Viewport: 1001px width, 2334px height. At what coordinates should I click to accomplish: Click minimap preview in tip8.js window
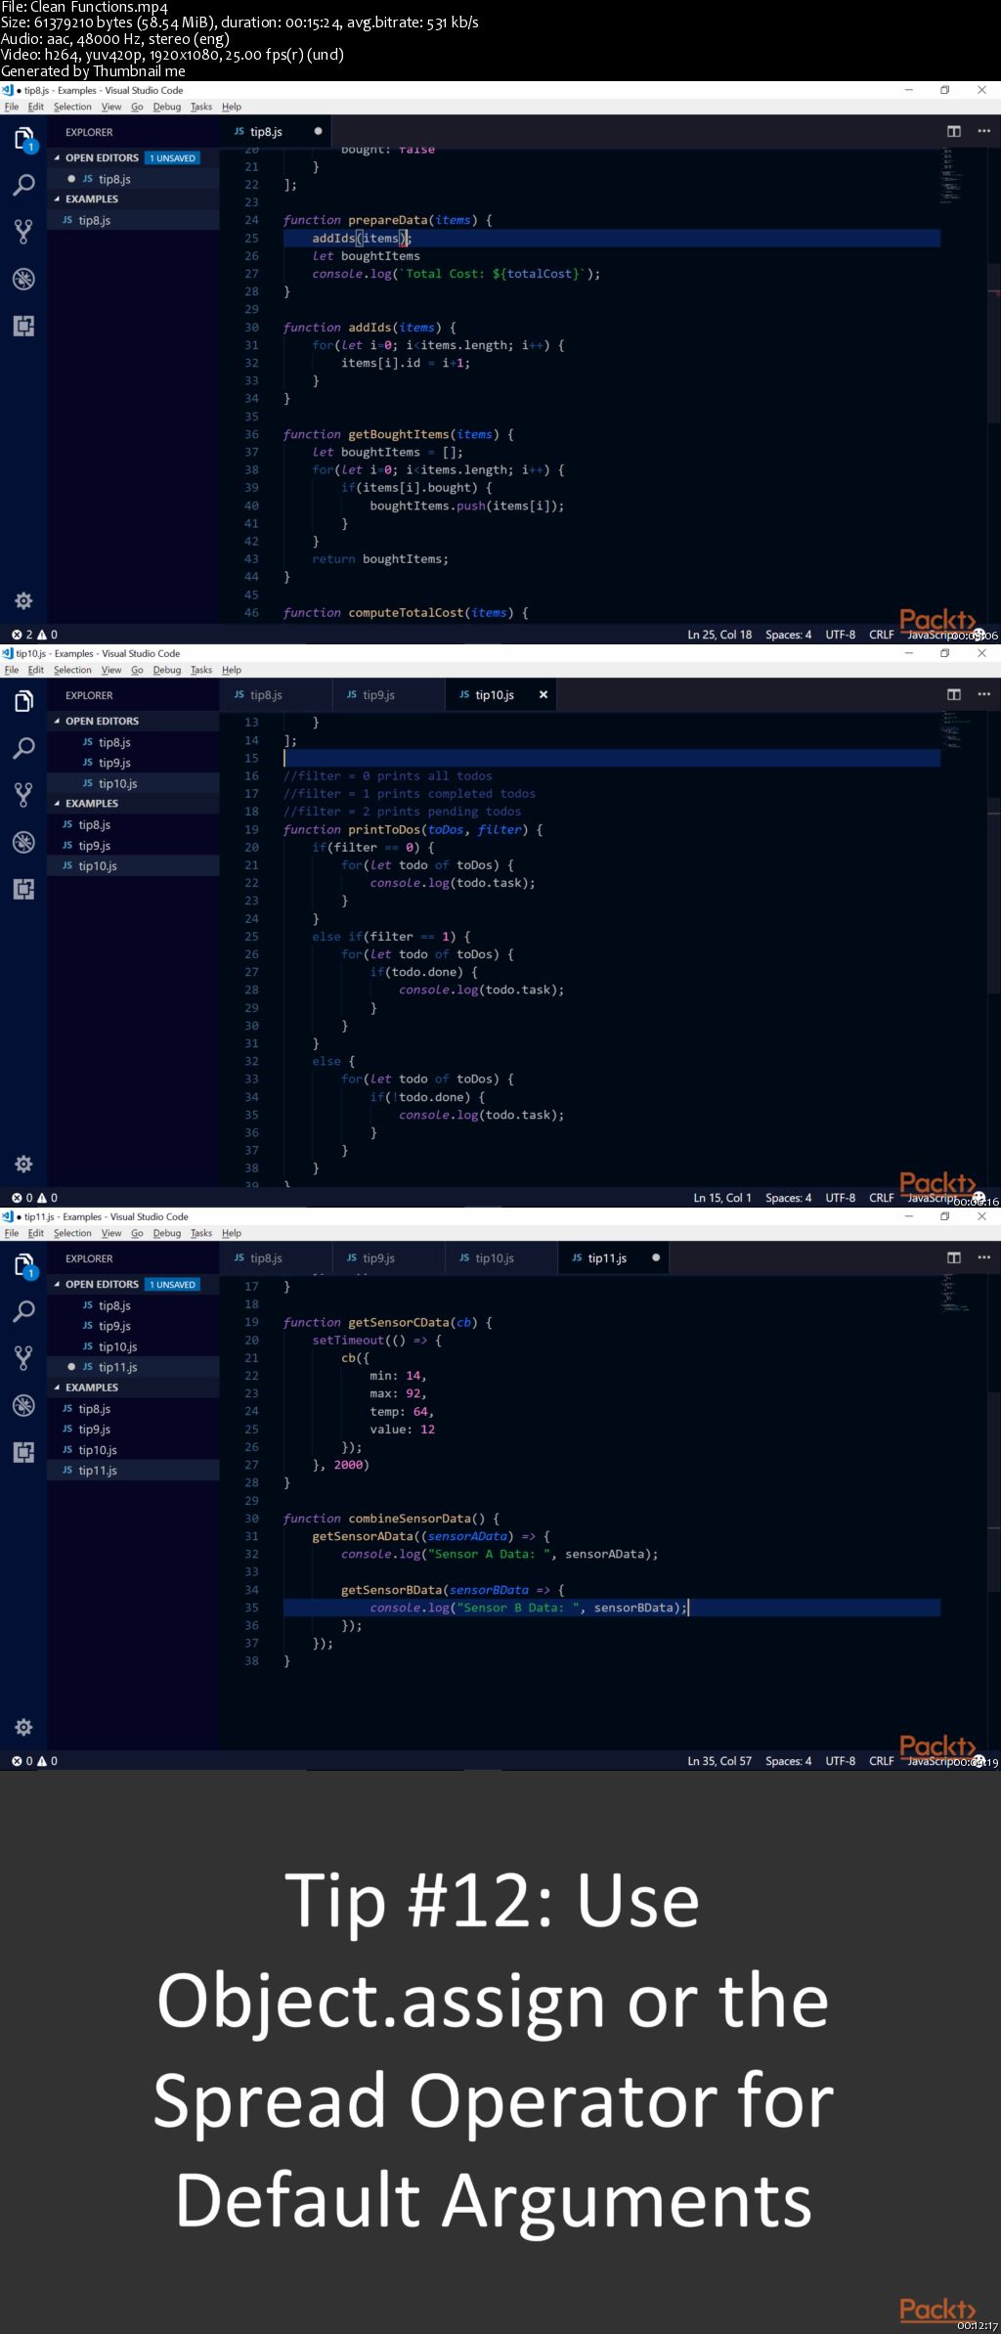(952, 174)
